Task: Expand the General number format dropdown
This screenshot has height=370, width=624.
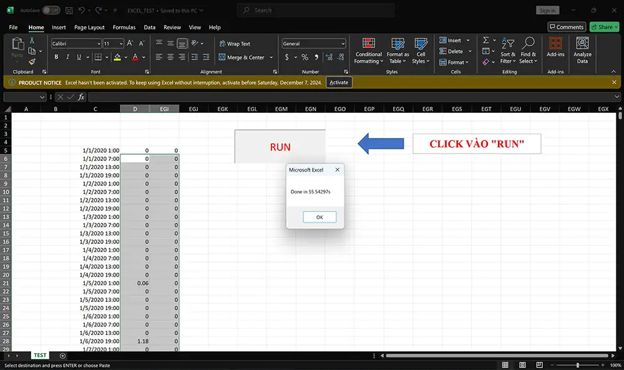Action: coord(343,44)
